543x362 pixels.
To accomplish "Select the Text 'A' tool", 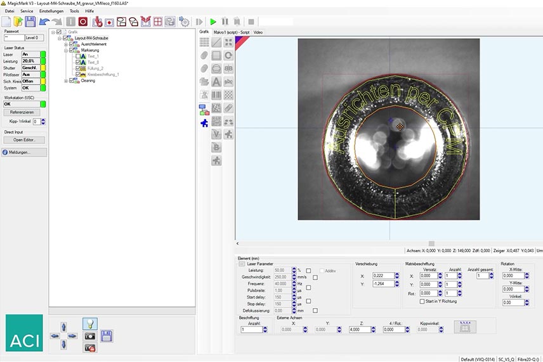I will [216, 82].
